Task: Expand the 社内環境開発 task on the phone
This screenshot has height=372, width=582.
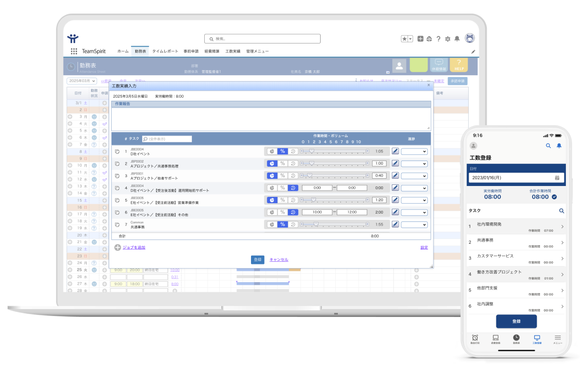Action: pyautogui.click(x=562, y=227)
